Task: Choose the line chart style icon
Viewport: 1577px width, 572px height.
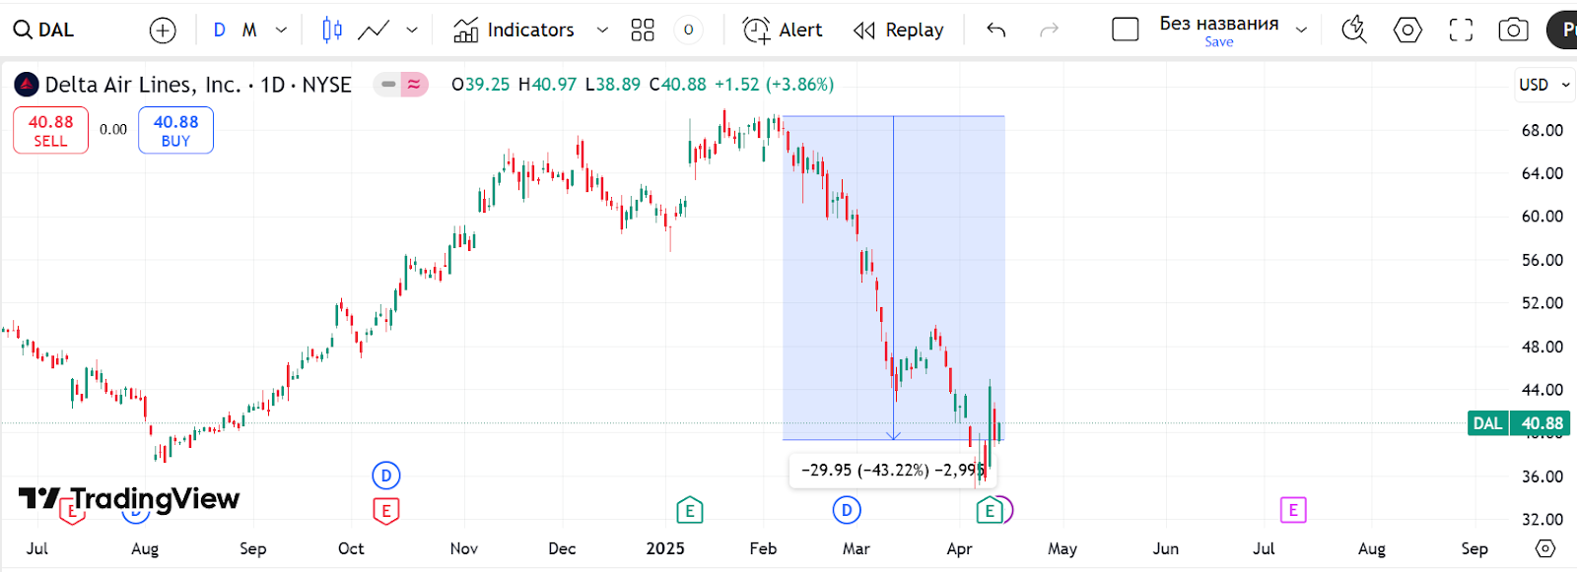Action: pos(374,31)
